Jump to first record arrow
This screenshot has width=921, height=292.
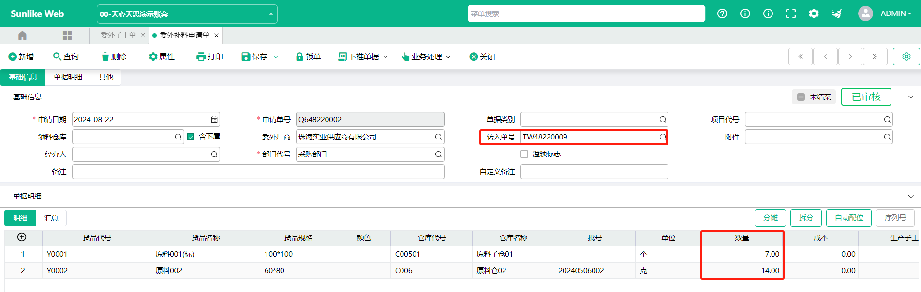801,56
